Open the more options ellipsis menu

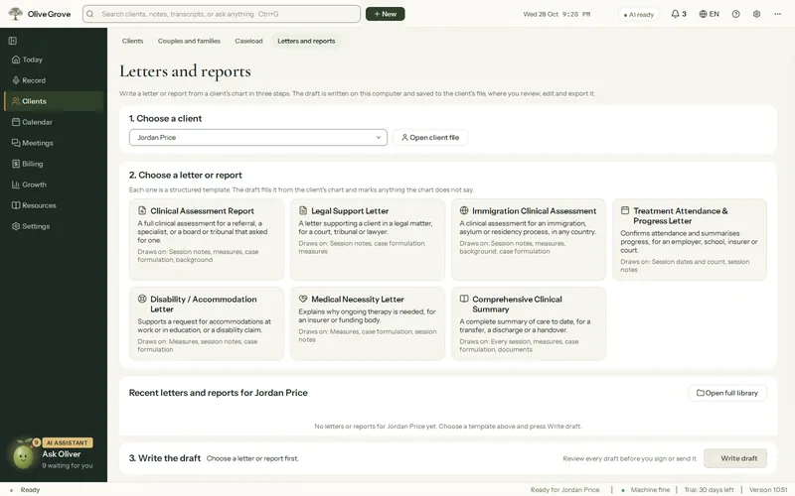point(777,14)
